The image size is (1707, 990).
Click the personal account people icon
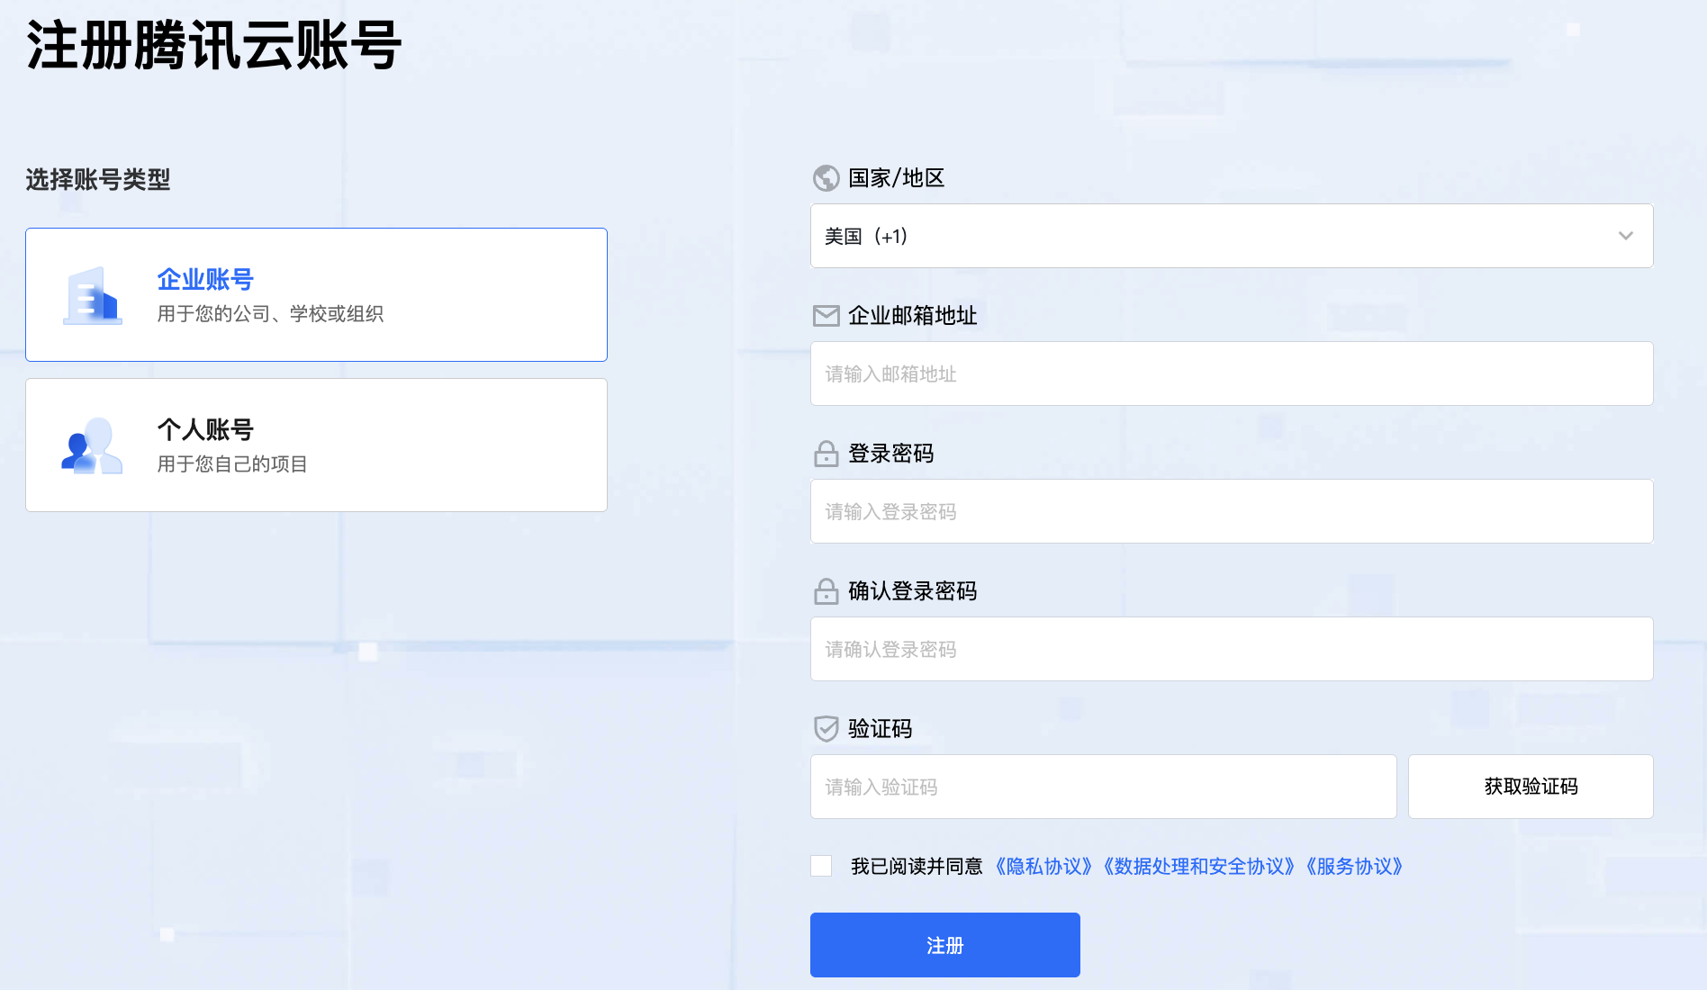92,445
